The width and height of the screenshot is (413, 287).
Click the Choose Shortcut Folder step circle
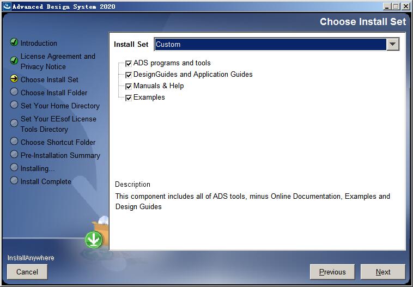[x=14, y=141]
